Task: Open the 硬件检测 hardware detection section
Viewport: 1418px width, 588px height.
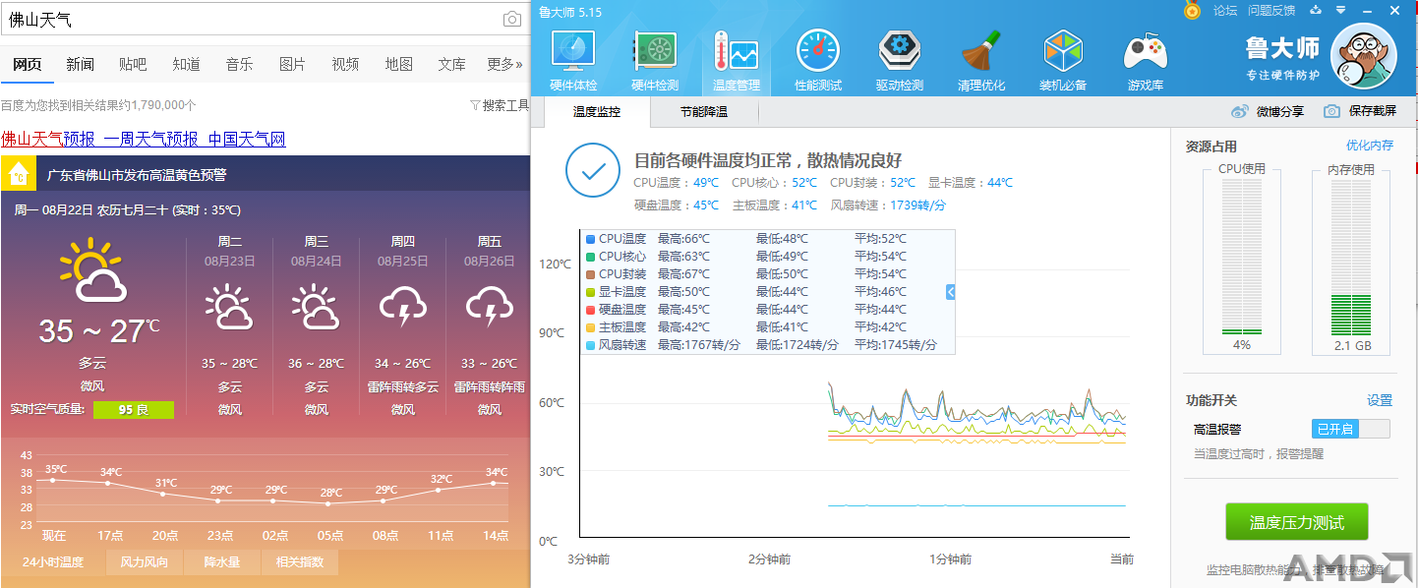Action: [x=655, y=60]
